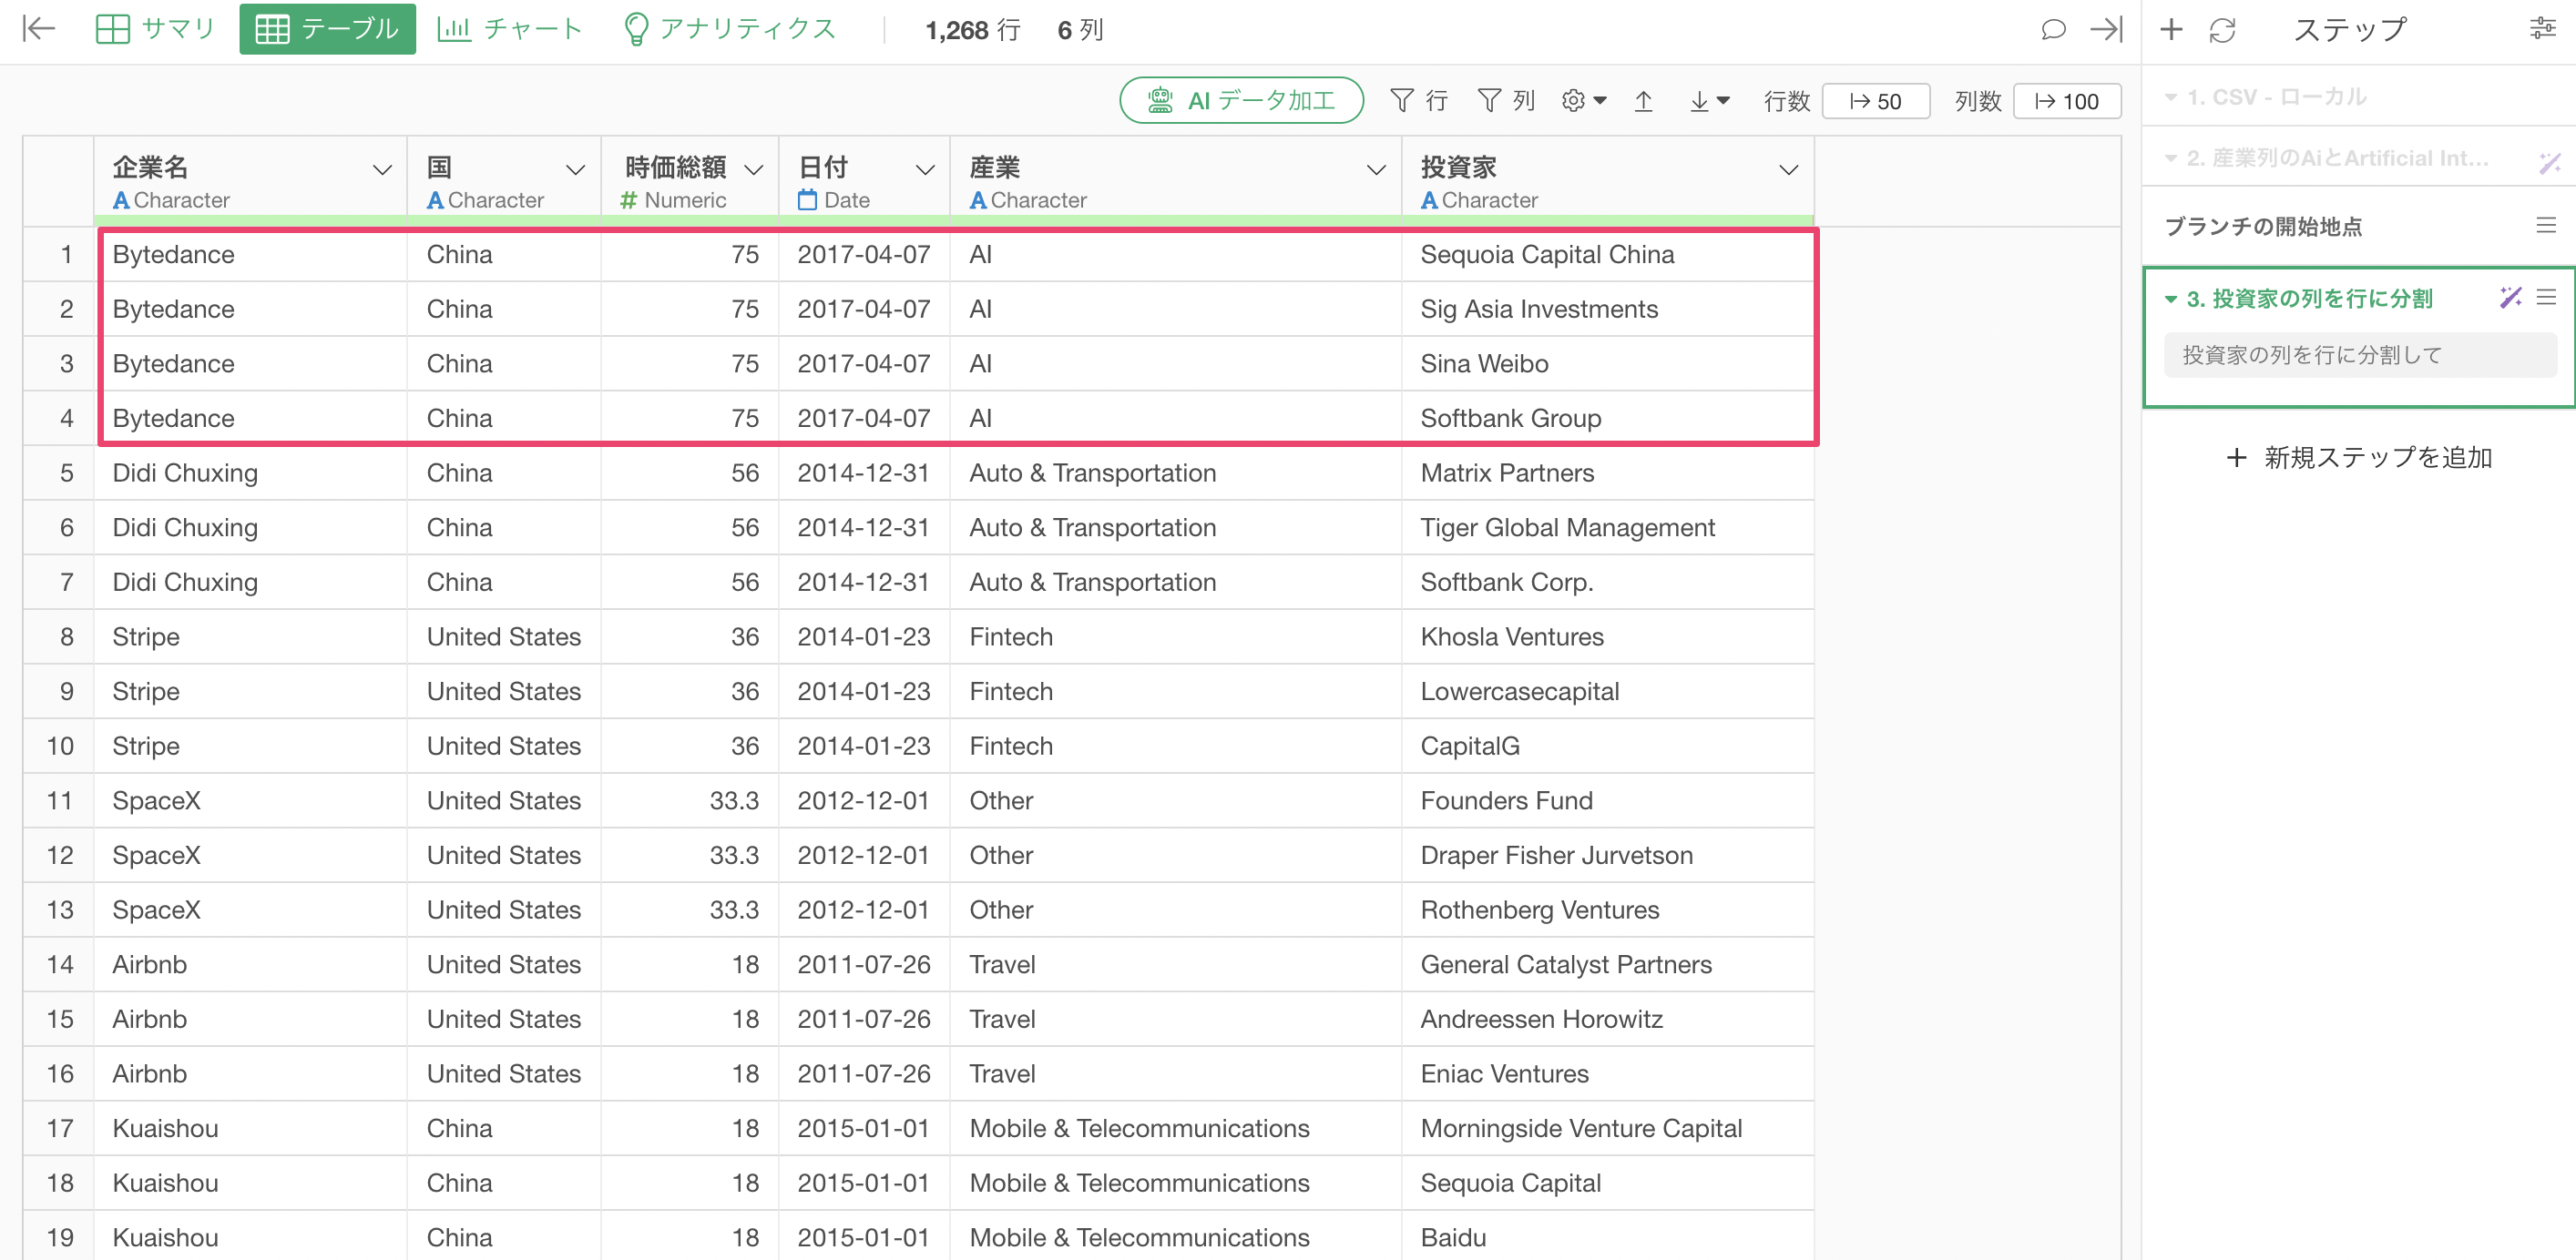Click the upload/export arrow icon
Image resolution: width=2576 pixels, height=1260 pixels.
point(1643,101)
